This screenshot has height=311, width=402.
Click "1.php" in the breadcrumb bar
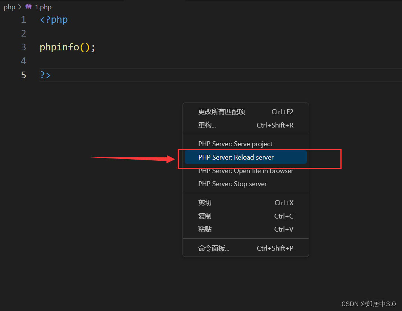(44, 7)
